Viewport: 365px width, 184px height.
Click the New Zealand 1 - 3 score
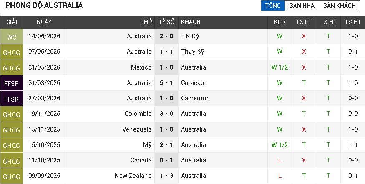(166, 176)
